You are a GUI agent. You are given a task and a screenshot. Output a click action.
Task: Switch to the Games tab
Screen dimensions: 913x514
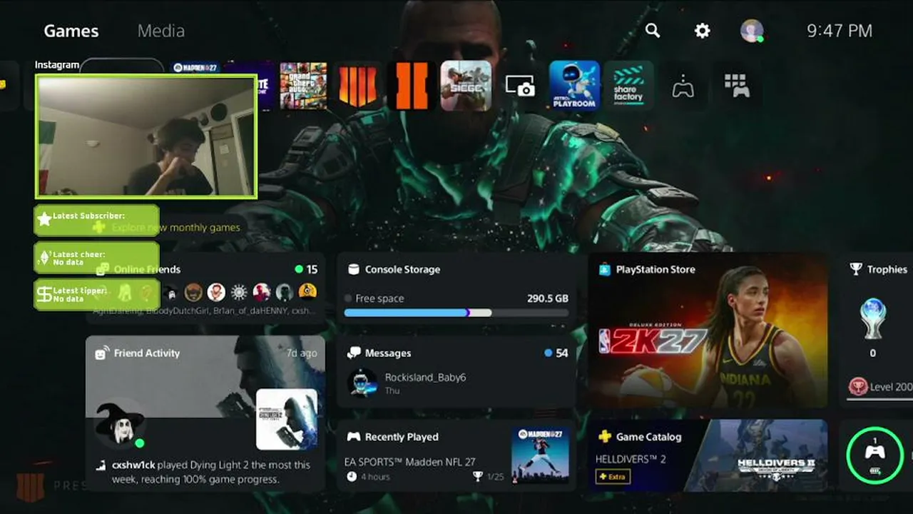pyautogui.click(x=71, y=31)
